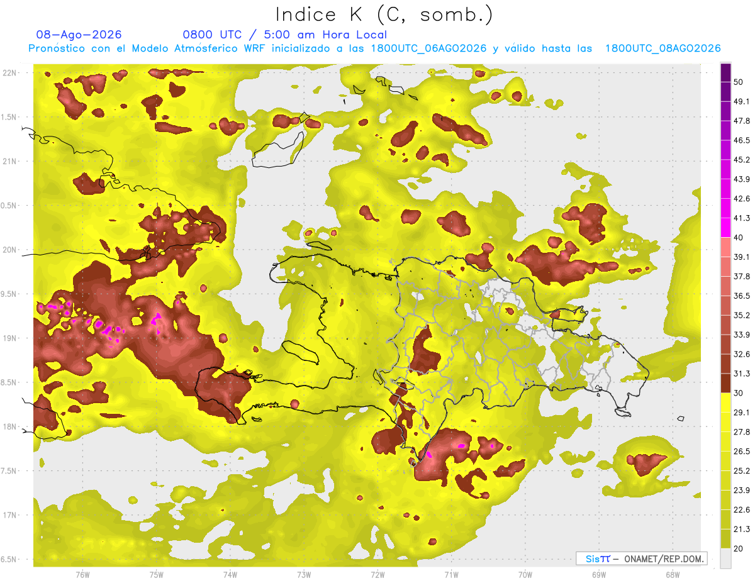Pick the grey swatch below 20 on the scale

(x=725, y=558)
